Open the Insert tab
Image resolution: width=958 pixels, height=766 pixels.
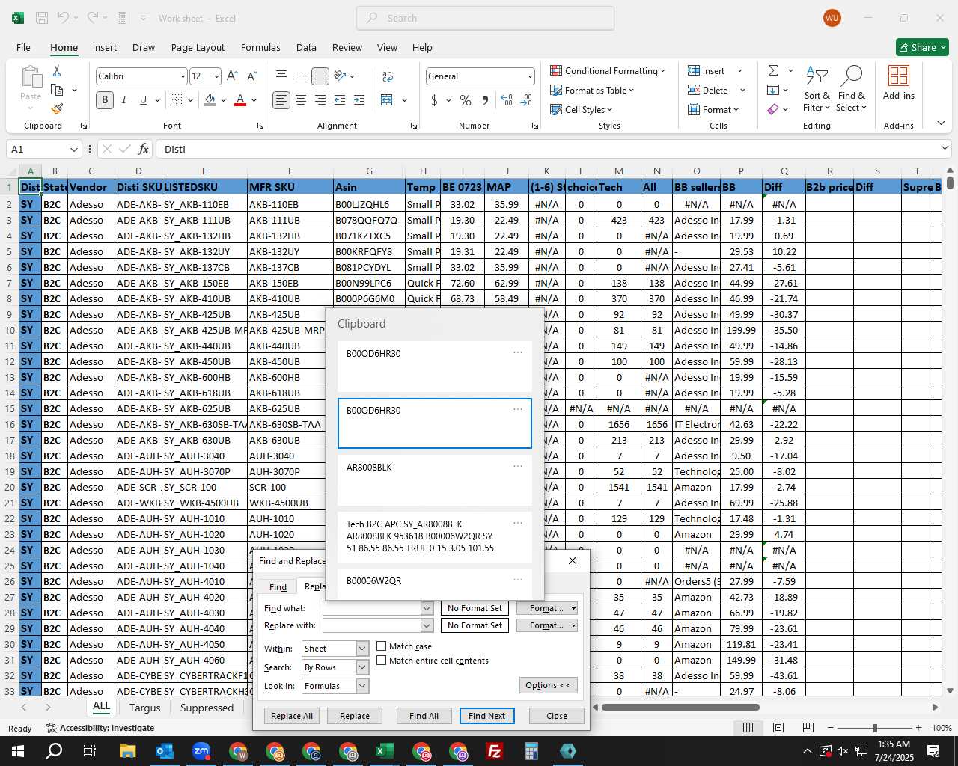coord(105,47)
